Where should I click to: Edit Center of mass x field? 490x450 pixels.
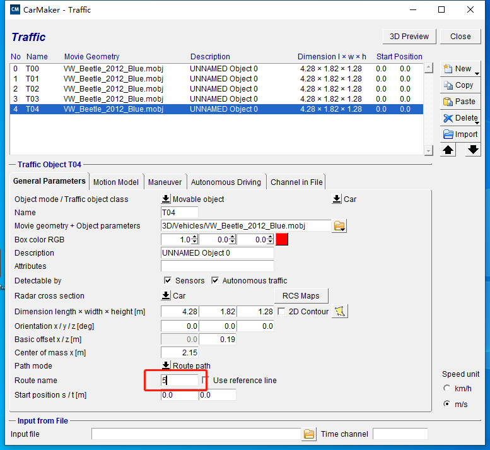click(x=180, y=353)
